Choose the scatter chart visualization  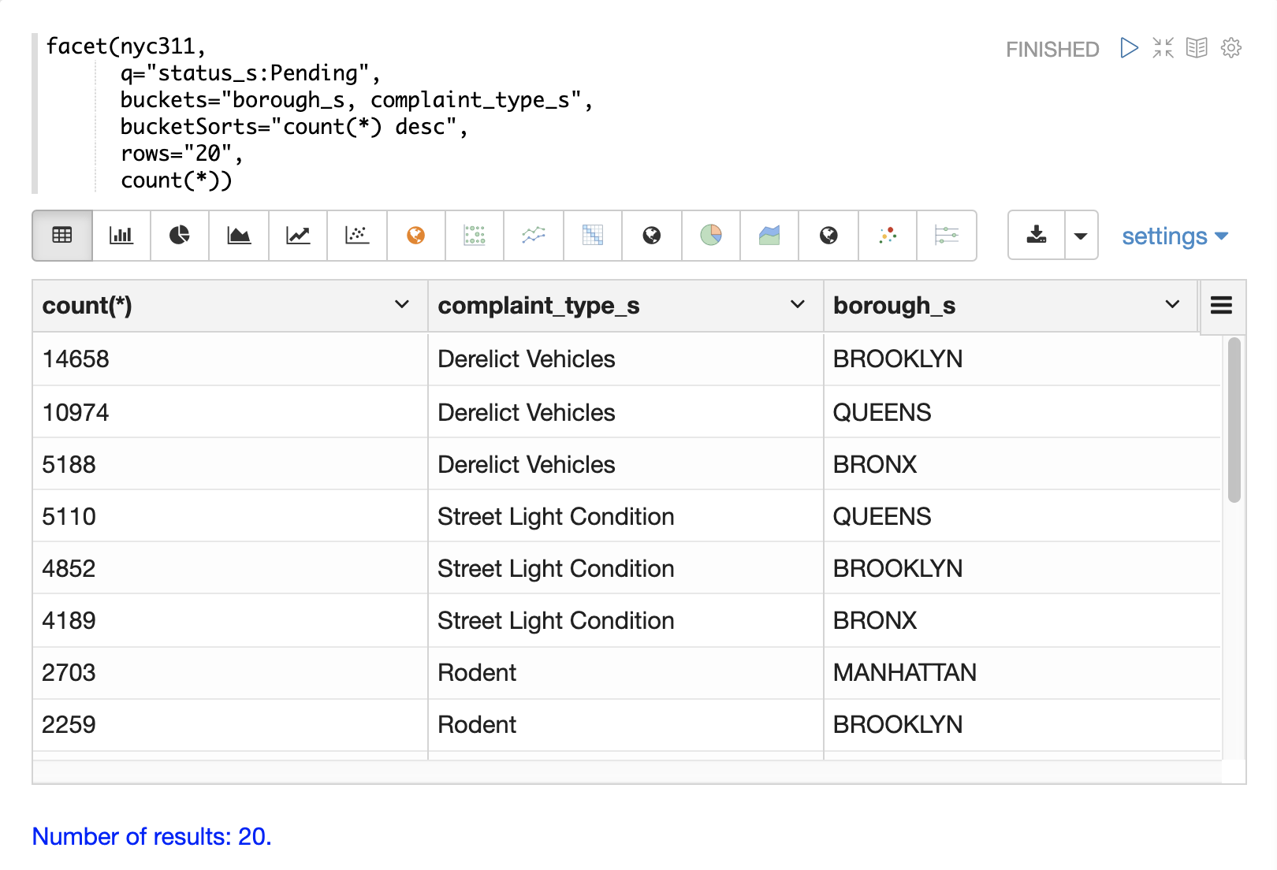click(x=357, y=235)
